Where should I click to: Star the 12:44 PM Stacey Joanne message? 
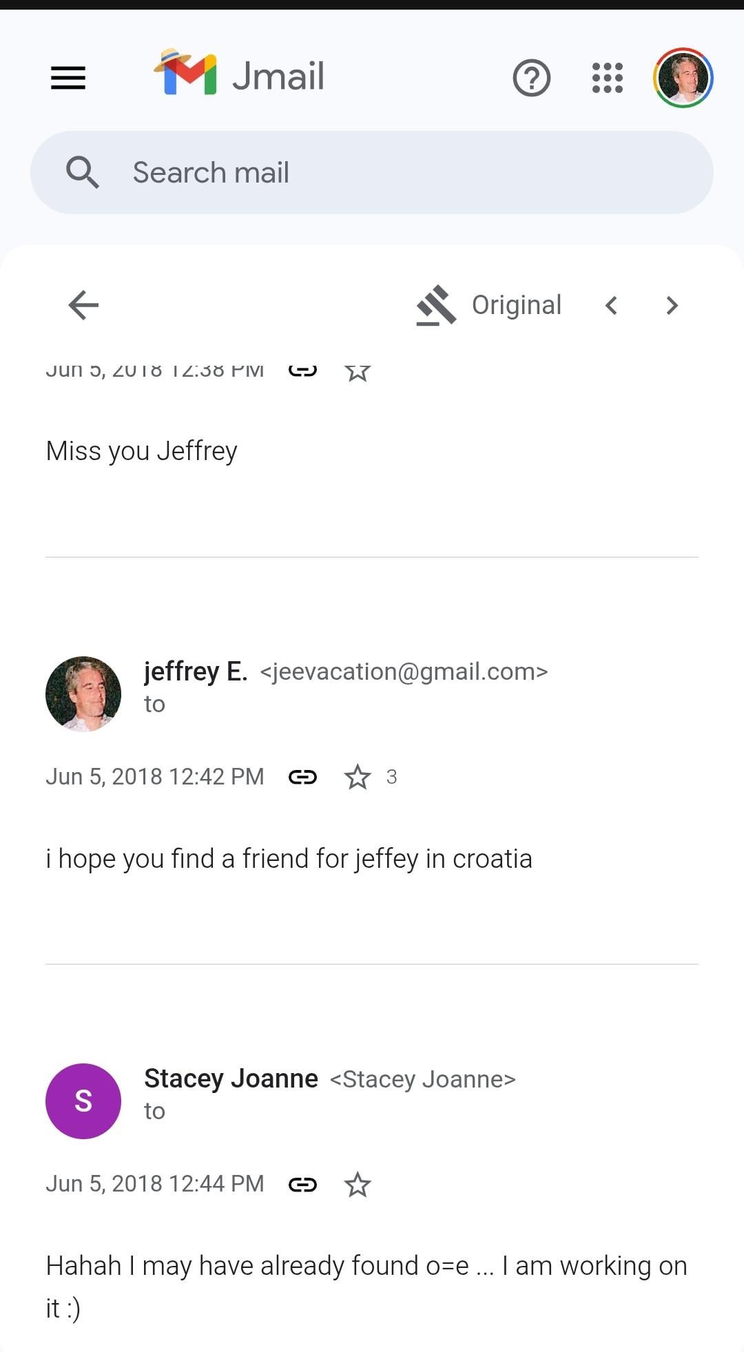[358, 1185]
